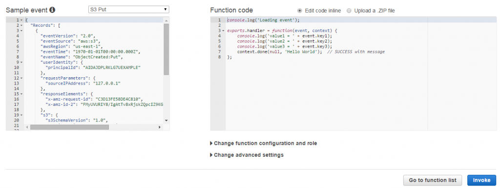Fold the s3 block on line 19
This screenshot has width=500, height=188.
pyautogui.click(x=21, y=116)
